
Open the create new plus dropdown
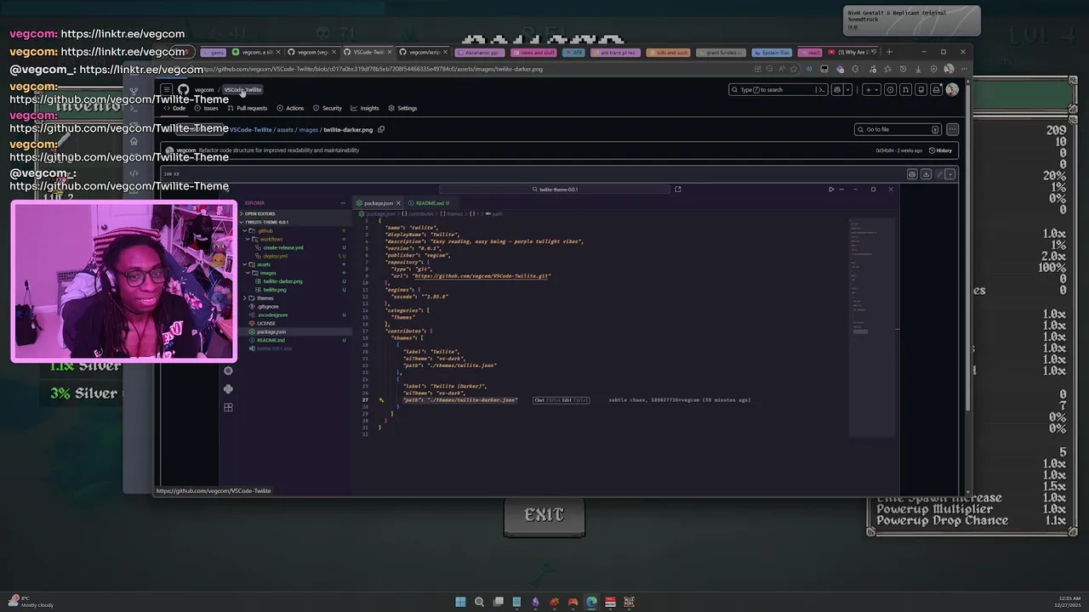click(x=872, y=89)
